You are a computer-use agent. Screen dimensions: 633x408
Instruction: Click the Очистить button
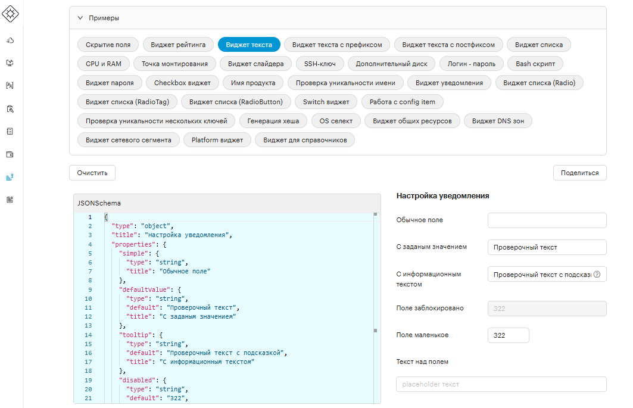pyautogui.click(x=92, y=173)
